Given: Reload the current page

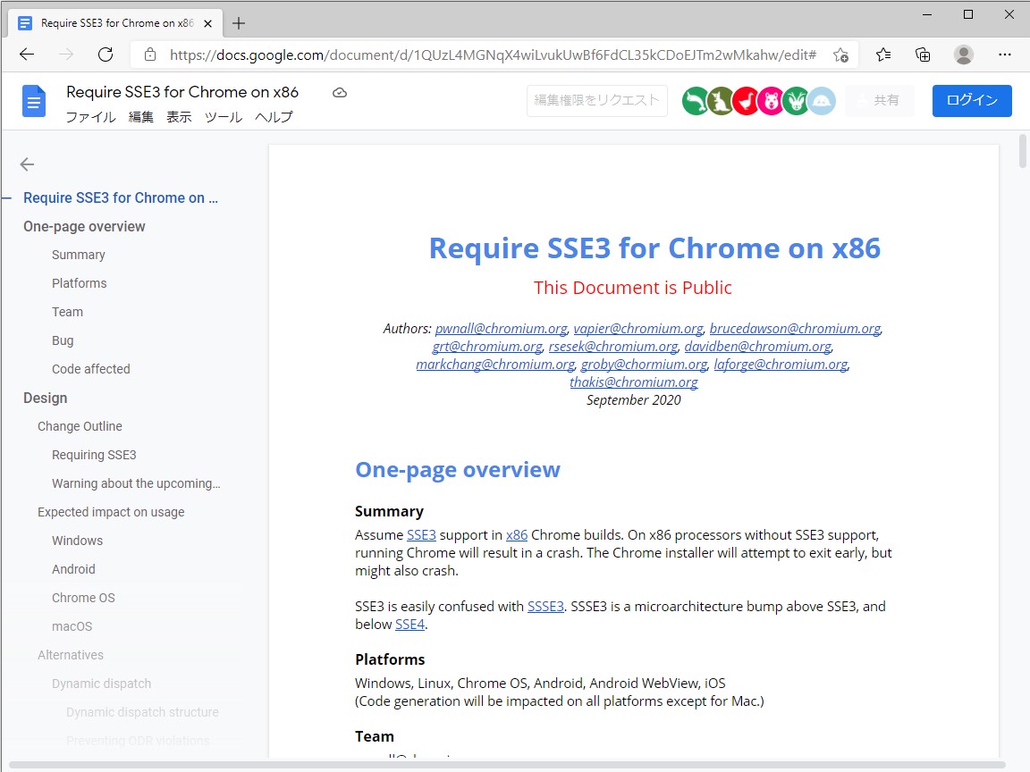Looking at the screenshot, I should pos(105,55).
